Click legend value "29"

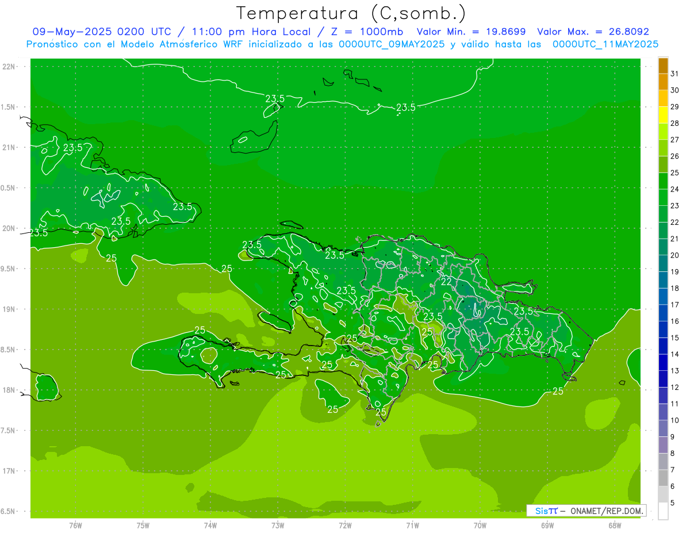click(675, 107)
